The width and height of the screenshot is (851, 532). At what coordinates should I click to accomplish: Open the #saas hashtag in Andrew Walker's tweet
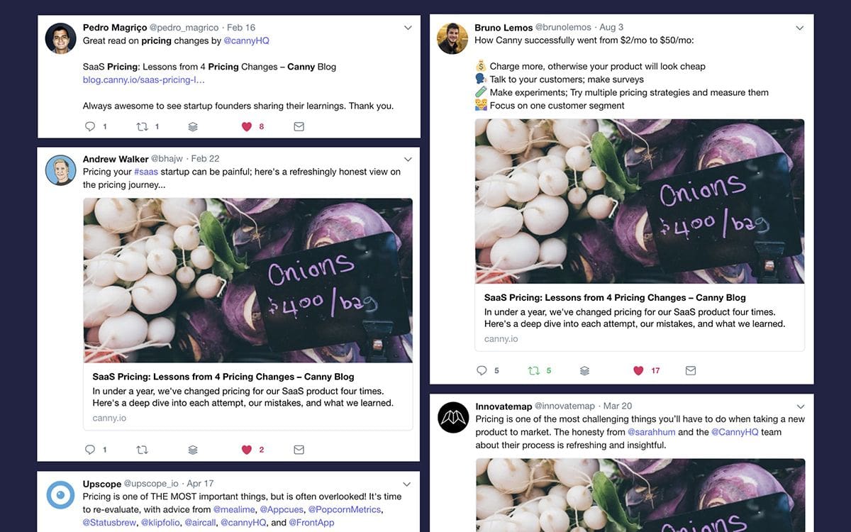[x=146, y=172]
